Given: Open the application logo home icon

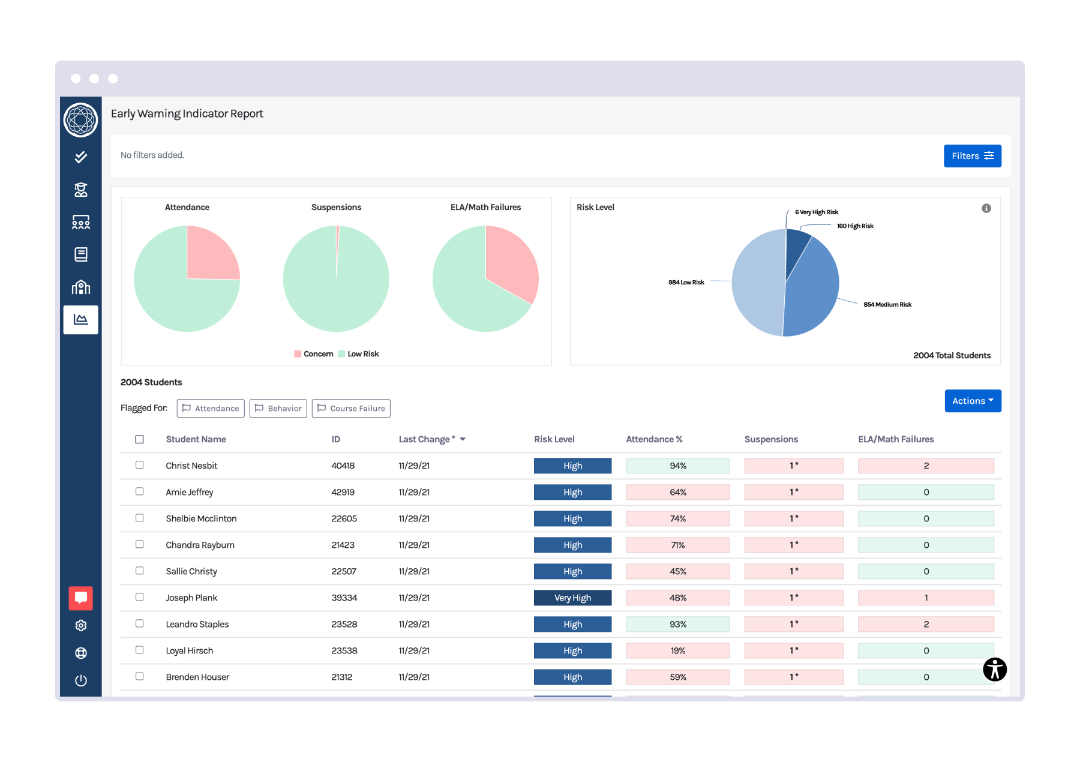Looking at the screenshot, I should (80, 120).
